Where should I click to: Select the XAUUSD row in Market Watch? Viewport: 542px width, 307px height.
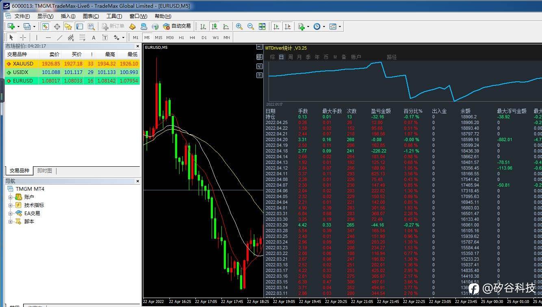click(72, 64)
